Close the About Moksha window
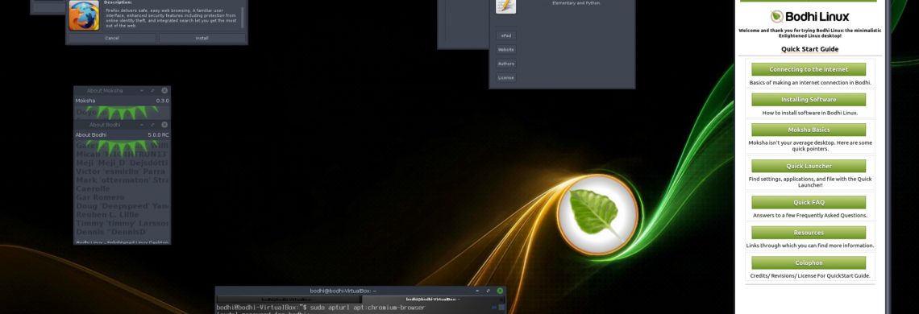 (164, 91)
